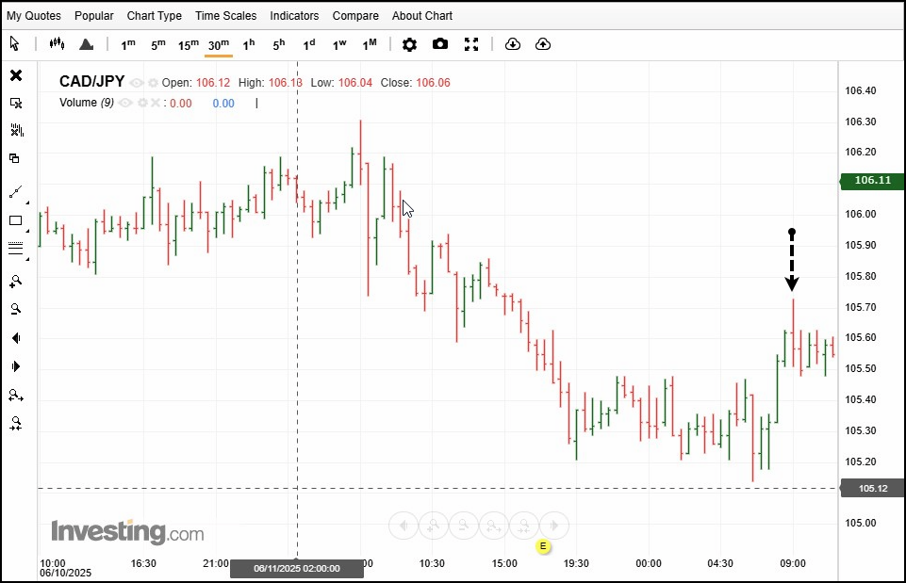Click the sidebar zoom-in magnifier icon
Viewport: 906px width, 583px height.
click(16, 281)
